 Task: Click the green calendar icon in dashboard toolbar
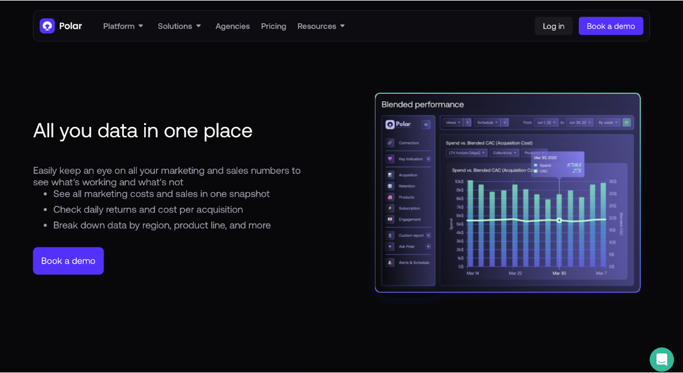click(x=627, y=122)
